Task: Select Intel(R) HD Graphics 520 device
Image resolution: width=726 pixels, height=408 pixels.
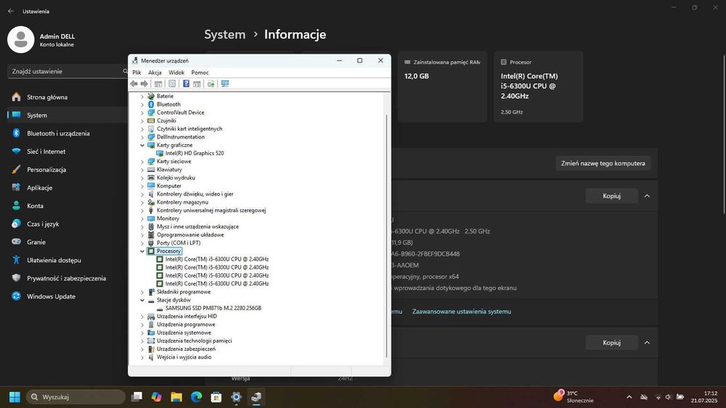Action: (195, 153)
